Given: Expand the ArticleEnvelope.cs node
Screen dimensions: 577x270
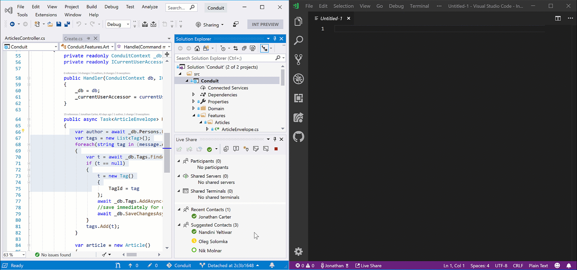Looking at the screenshot, I should click(x=207, y=129).
